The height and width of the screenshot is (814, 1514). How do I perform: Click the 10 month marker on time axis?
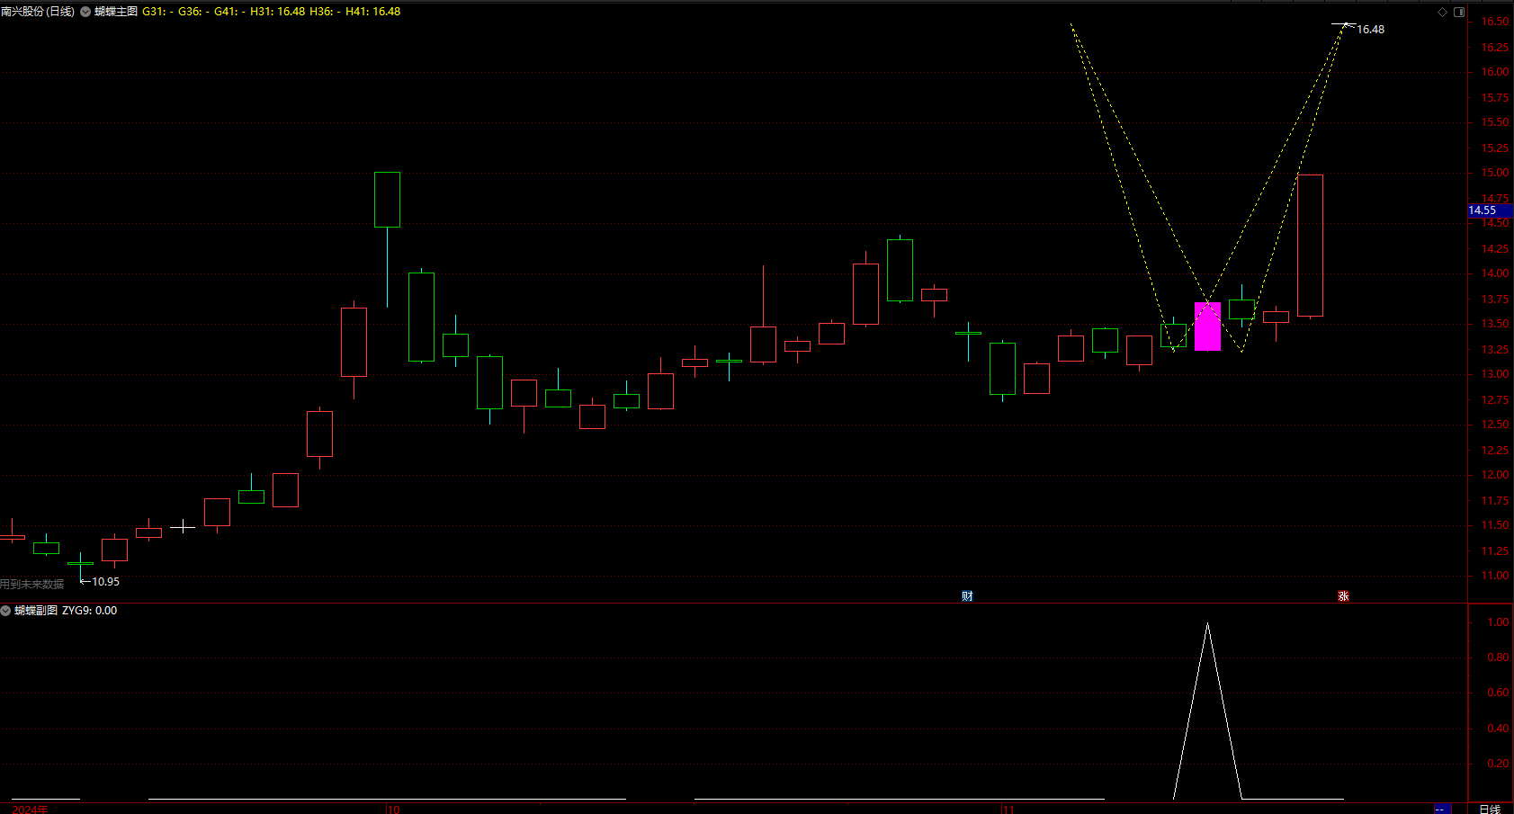click(x=393, y=810)
